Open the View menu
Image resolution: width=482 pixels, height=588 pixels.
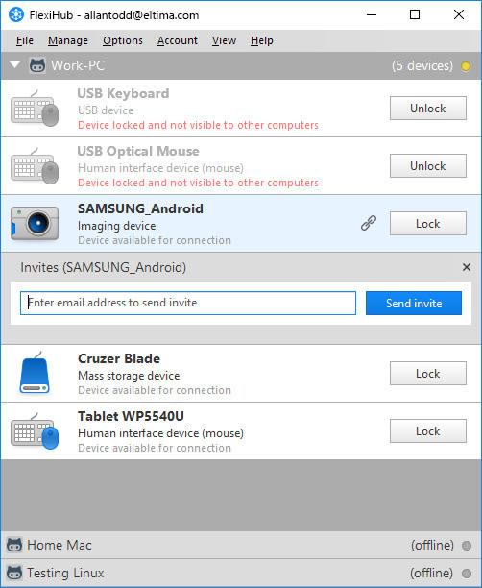(x=224, y=40)
